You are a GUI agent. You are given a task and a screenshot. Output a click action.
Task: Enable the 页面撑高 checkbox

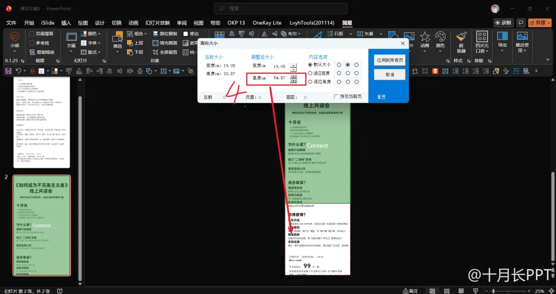pyautogui.click(x=32, y=33)
